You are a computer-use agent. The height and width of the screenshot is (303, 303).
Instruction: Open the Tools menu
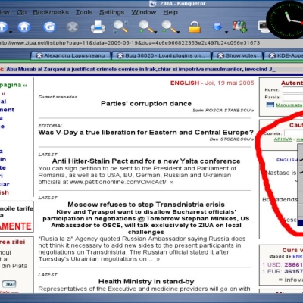pos(84,12)
